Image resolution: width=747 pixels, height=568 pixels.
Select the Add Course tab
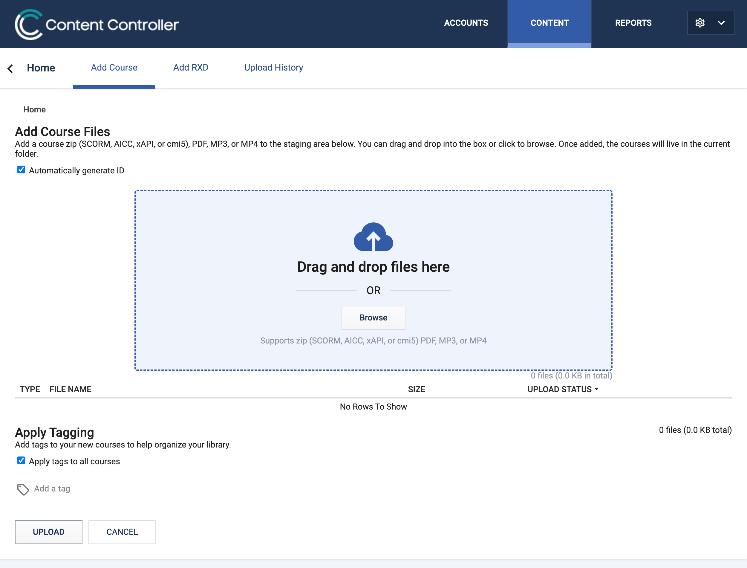point(114,68)
